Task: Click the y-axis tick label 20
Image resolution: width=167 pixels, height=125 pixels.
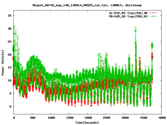Action: 9,54
